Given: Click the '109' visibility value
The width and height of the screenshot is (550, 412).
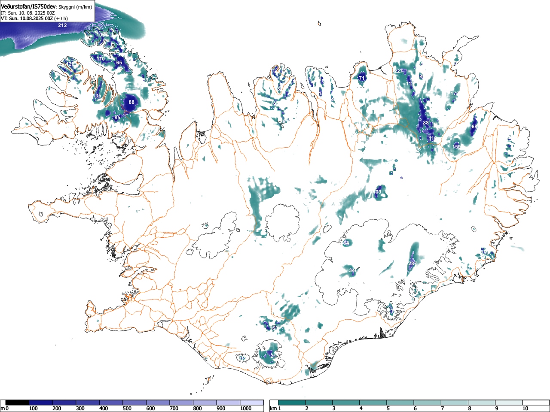Looking at the screenshot, I should (377, 192).
